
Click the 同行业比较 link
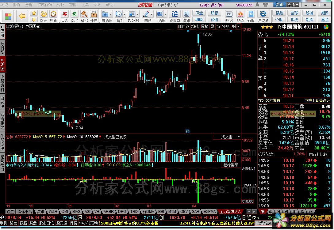coord(318,154)
